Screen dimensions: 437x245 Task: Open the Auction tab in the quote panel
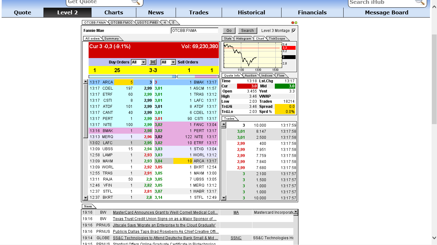[250, 75]
